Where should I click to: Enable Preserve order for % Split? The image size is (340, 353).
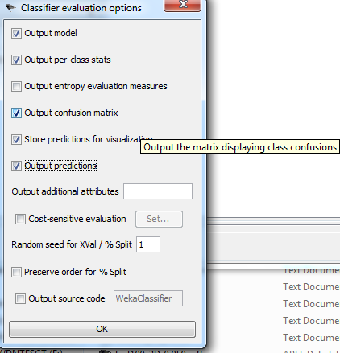click(16, 272)
